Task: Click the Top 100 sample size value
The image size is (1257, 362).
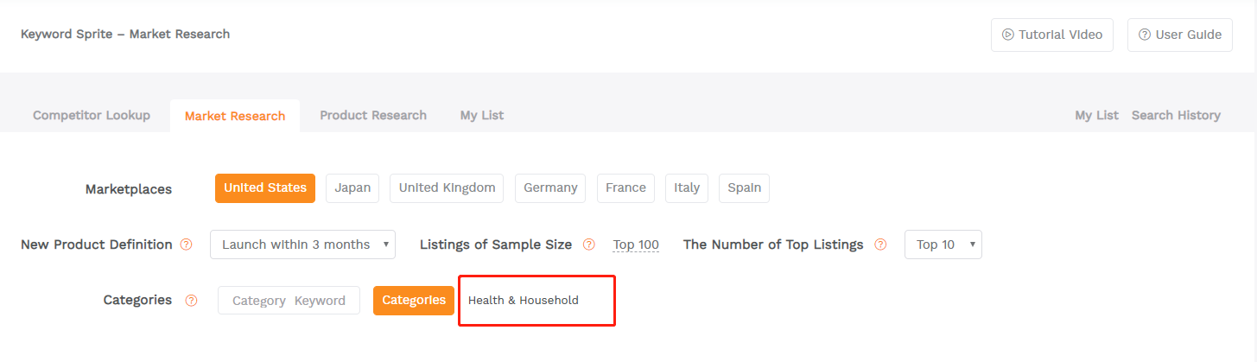Action: tap(636, 245)
